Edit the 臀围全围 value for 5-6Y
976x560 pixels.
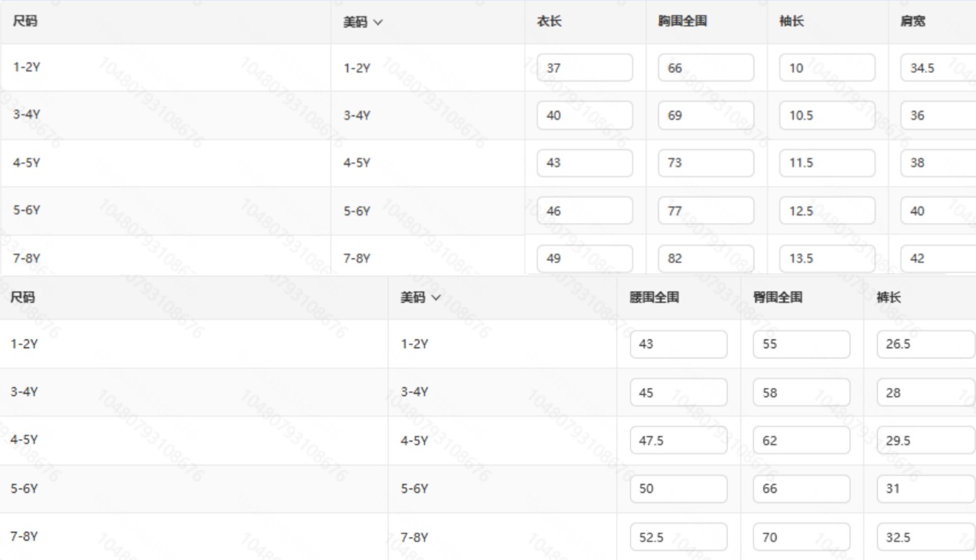click(802, 489)
